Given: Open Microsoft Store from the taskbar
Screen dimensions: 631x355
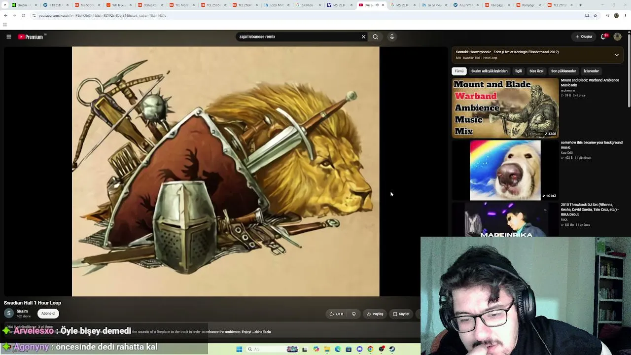Looking at the screenshot, I should (x=349, y=349).
